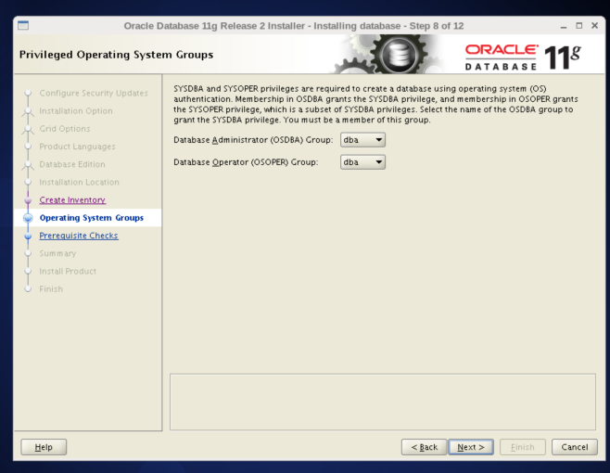Go to Prerequisite Checks step link
610x473 pixels.
click(x=78, y=236)
